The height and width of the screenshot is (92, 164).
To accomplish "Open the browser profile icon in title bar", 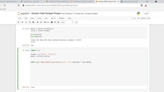I will tap(156, 2).
